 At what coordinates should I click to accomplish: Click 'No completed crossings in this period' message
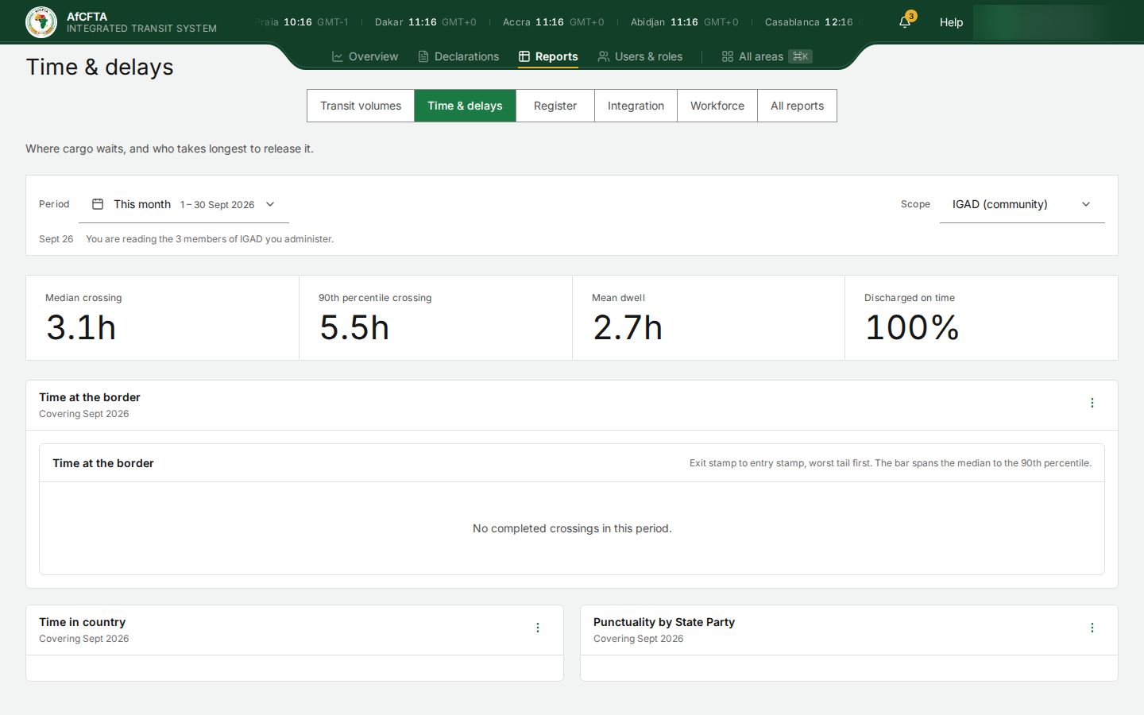click(x=572, y=528)
